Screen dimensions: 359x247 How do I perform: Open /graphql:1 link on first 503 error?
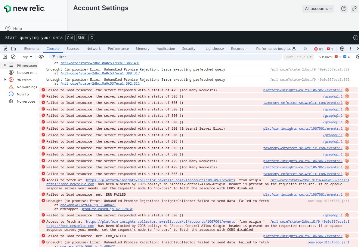point(333,97)
